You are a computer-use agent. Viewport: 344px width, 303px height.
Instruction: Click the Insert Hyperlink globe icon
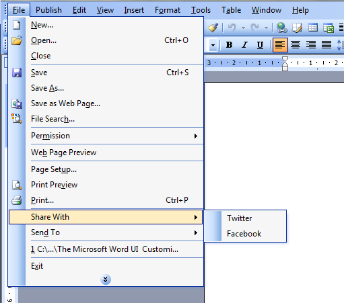click(x=282, y=28)
